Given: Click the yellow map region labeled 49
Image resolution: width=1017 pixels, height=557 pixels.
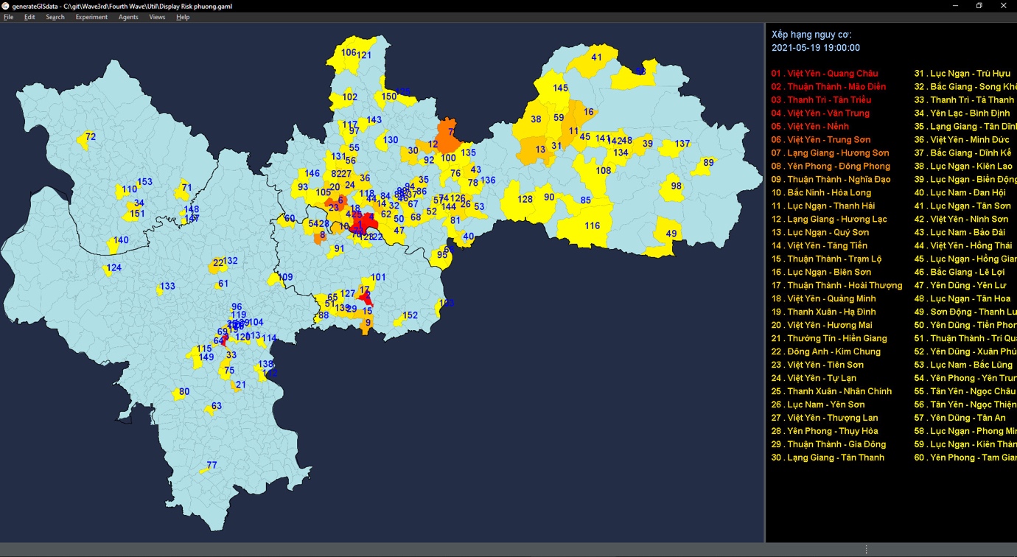Looking at the screenshot, I should point(669,234).
